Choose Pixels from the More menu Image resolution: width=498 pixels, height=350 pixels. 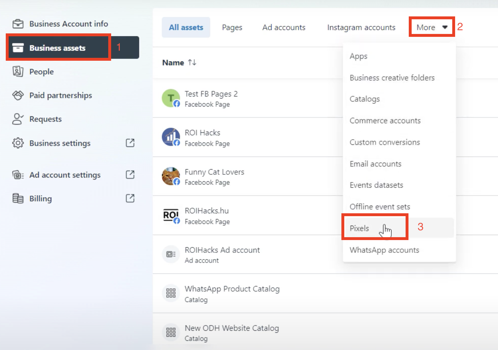coord(399,228)
